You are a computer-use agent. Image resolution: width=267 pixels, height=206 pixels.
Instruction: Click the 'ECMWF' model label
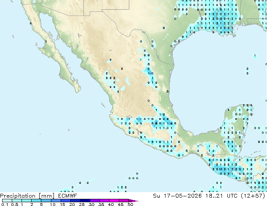pos(68,196)
